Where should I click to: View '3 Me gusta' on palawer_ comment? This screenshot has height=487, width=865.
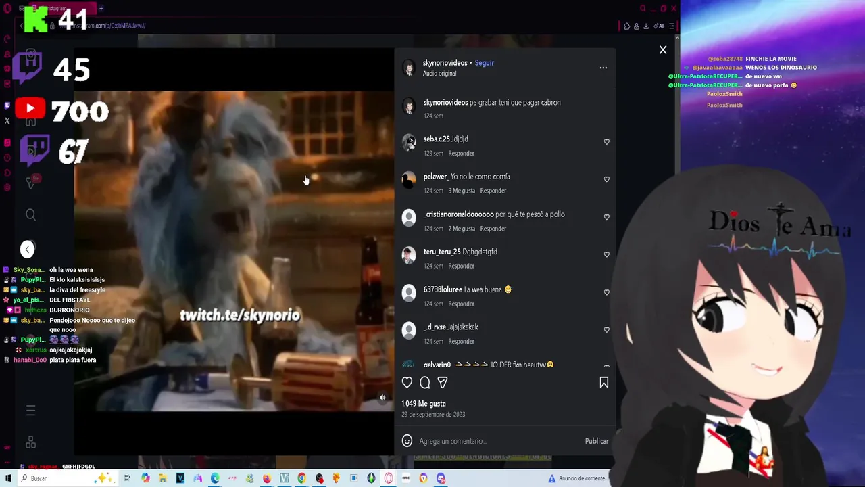point(462,191)
